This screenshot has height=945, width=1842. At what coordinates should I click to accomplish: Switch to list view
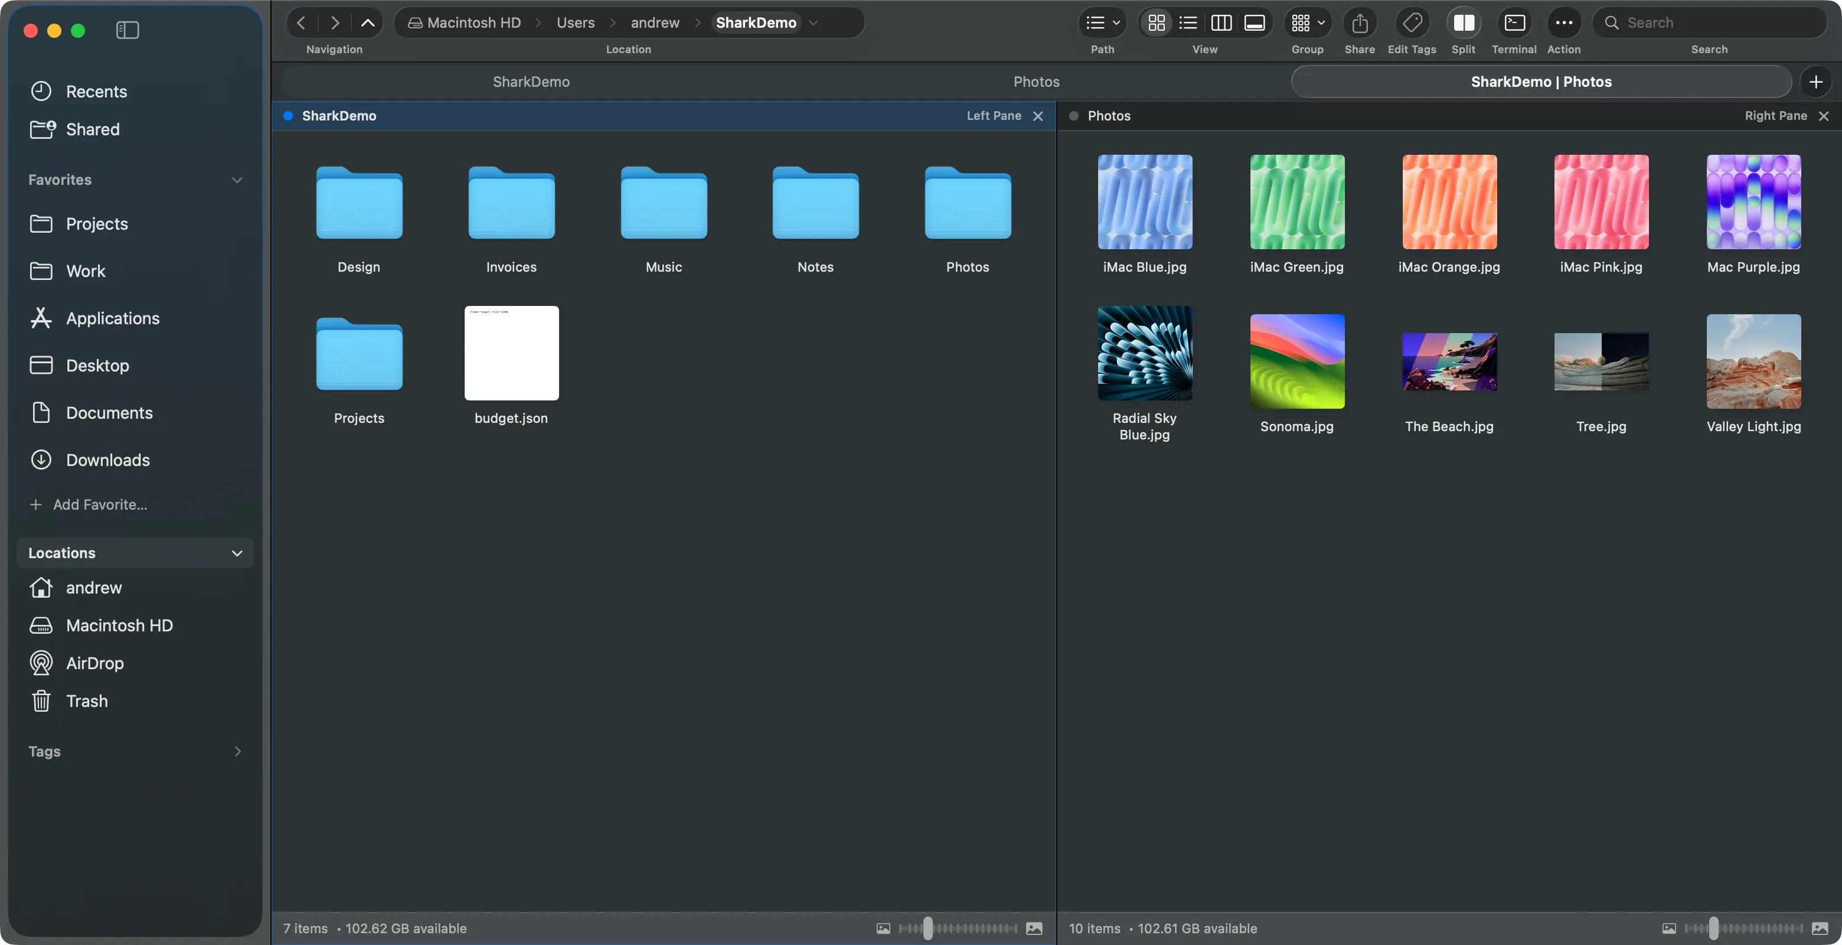coord(1188,23)
